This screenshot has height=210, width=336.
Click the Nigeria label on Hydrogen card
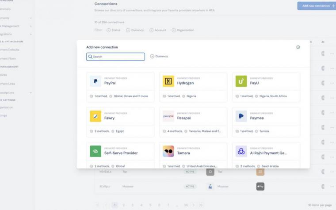pos(191,96)
